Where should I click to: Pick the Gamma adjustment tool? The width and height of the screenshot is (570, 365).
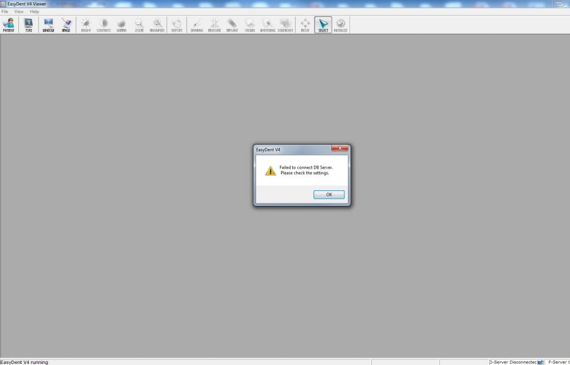(121, 25)
